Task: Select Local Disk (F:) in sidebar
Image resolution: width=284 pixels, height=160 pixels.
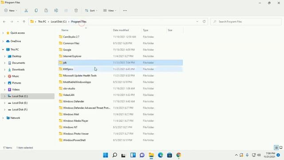Action: [x=20, y=110]
